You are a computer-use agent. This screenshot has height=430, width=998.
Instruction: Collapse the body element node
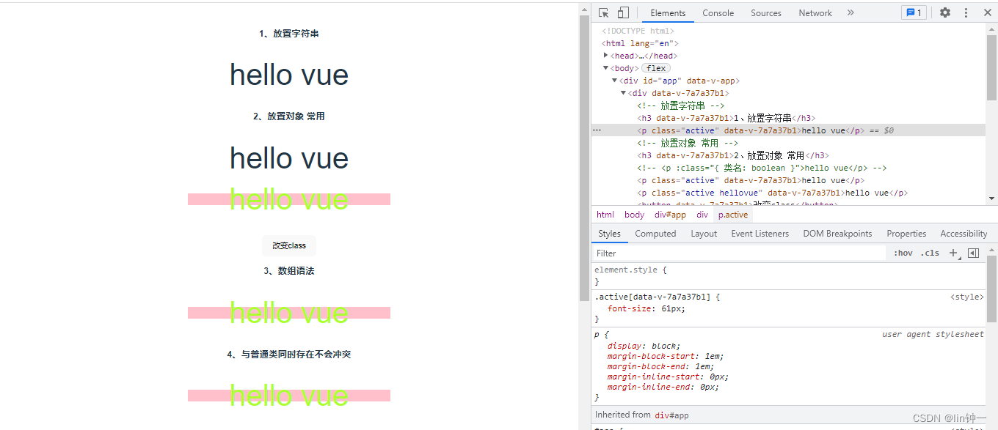pos(606,68)
